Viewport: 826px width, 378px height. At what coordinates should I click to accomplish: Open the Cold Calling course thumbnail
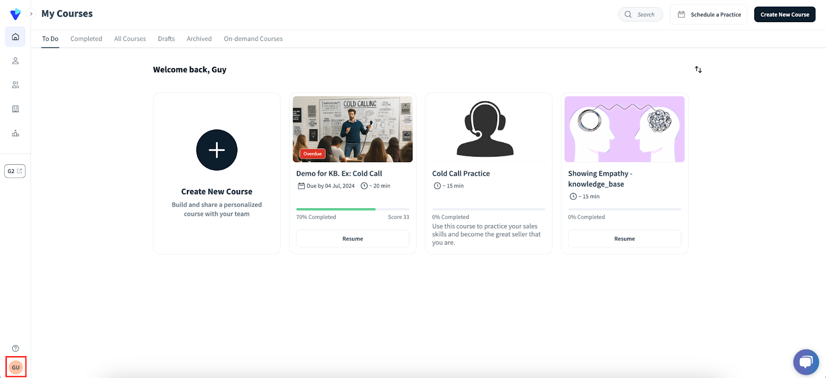353,129
